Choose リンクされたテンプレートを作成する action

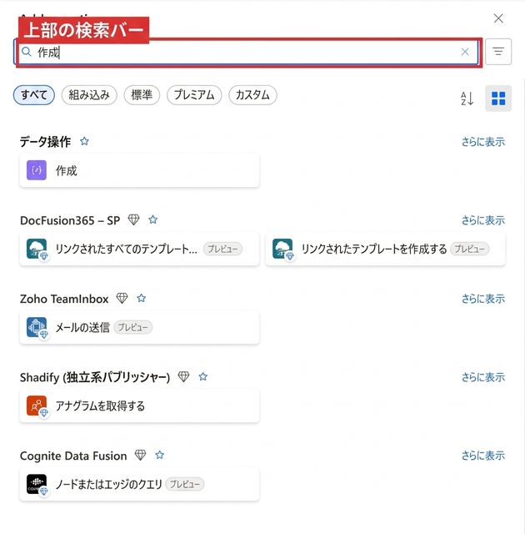click(386, 249)
